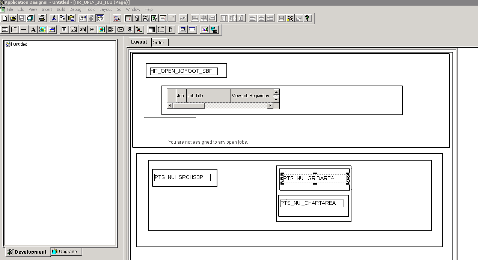Select the Grid control toolbar icon
Viewport: 478px width, 260px height.
pos(152,30)
